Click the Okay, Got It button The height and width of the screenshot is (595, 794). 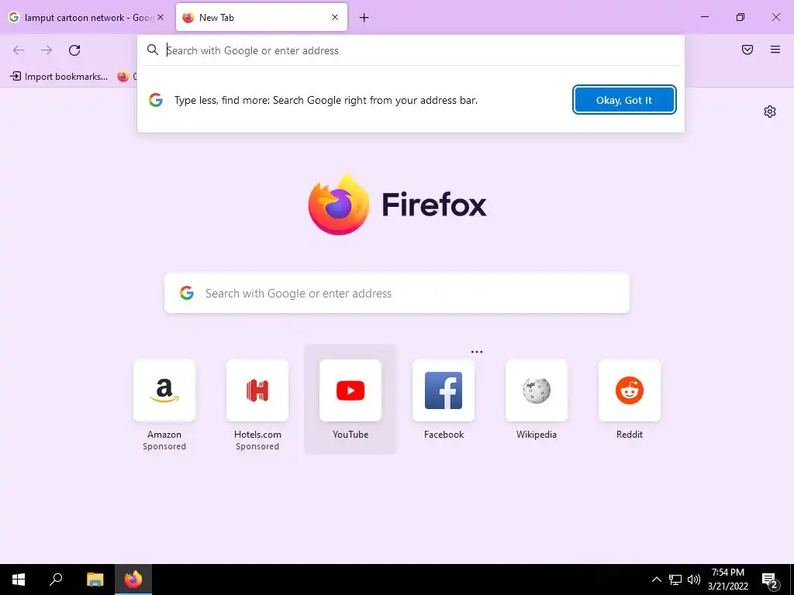pyautogui.click(x=624, y=100)
